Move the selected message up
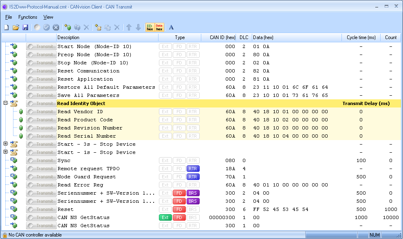Screen dimensions: 403x239 click(128, 28)
